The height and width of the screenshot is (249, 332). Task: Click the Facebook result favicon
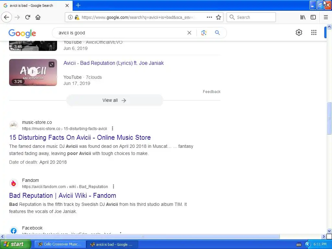(x=14, y=231)
